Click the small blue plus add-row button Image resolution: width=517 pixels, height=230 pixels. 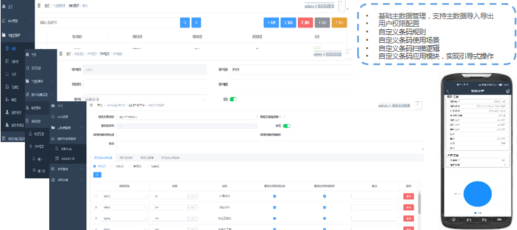97,175
